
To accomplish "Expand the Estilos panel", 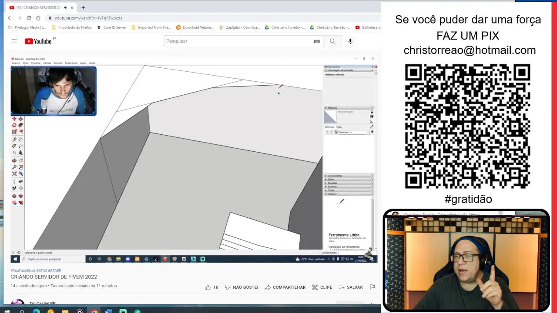I will pos(349,180).
